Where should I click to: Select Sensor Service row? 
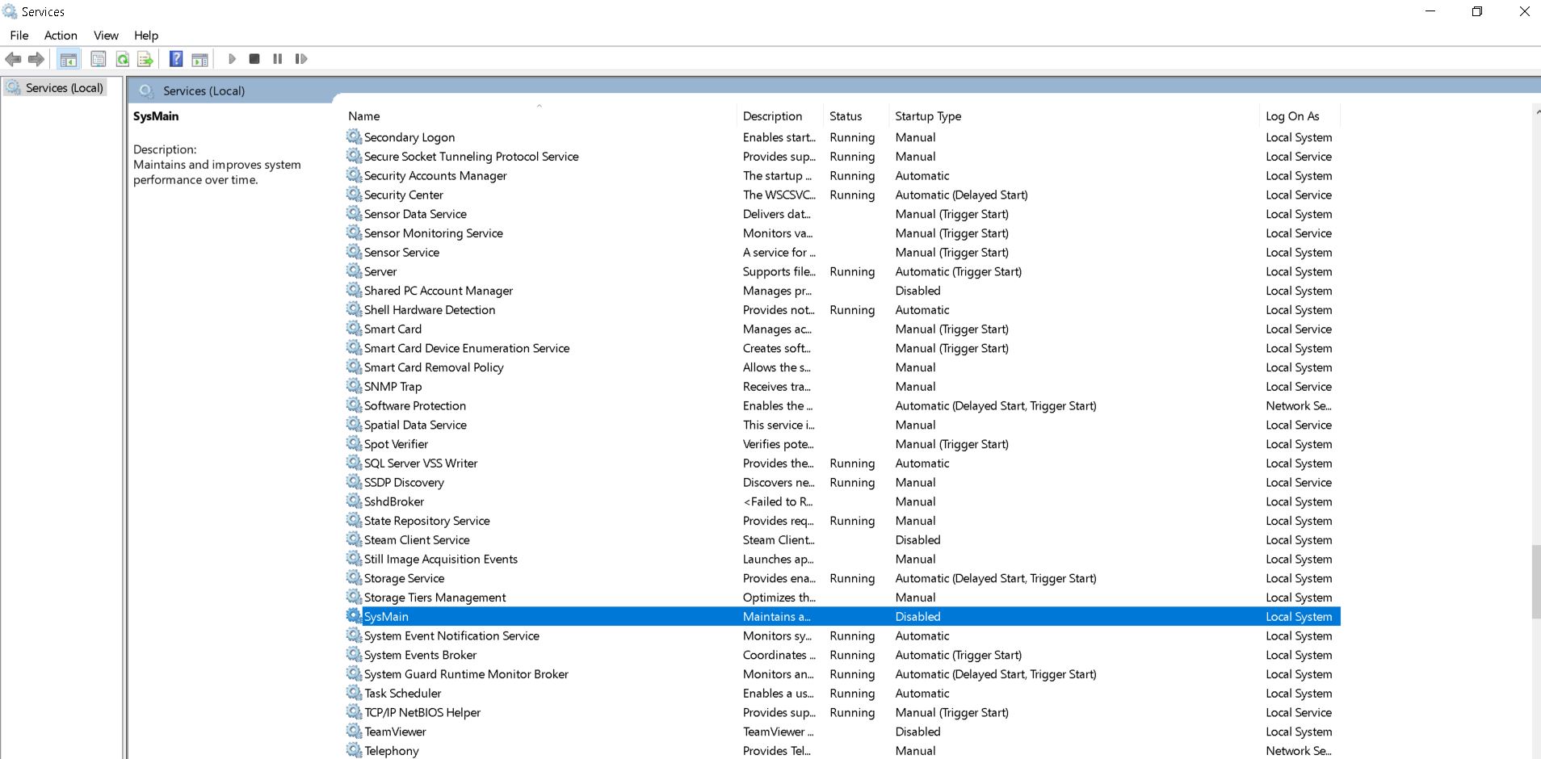coord(842,253)
